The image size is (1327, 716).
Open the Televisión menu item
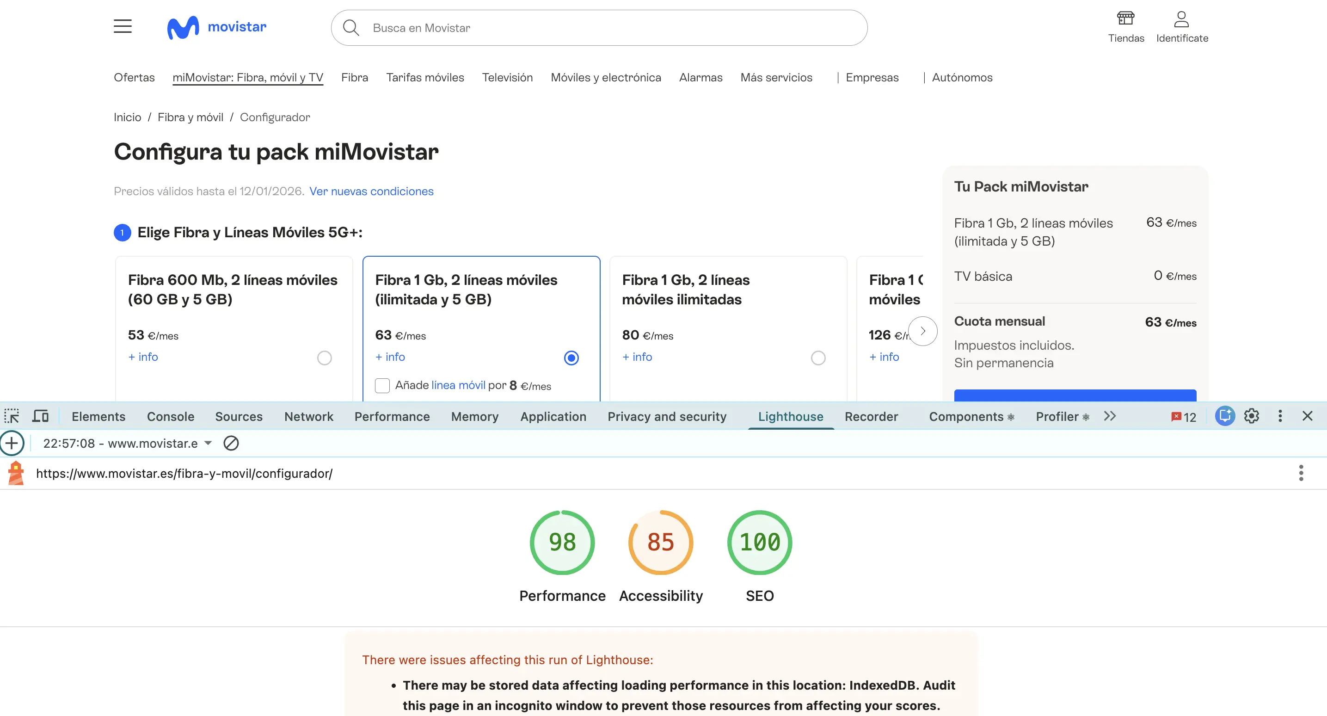[507, 77]
